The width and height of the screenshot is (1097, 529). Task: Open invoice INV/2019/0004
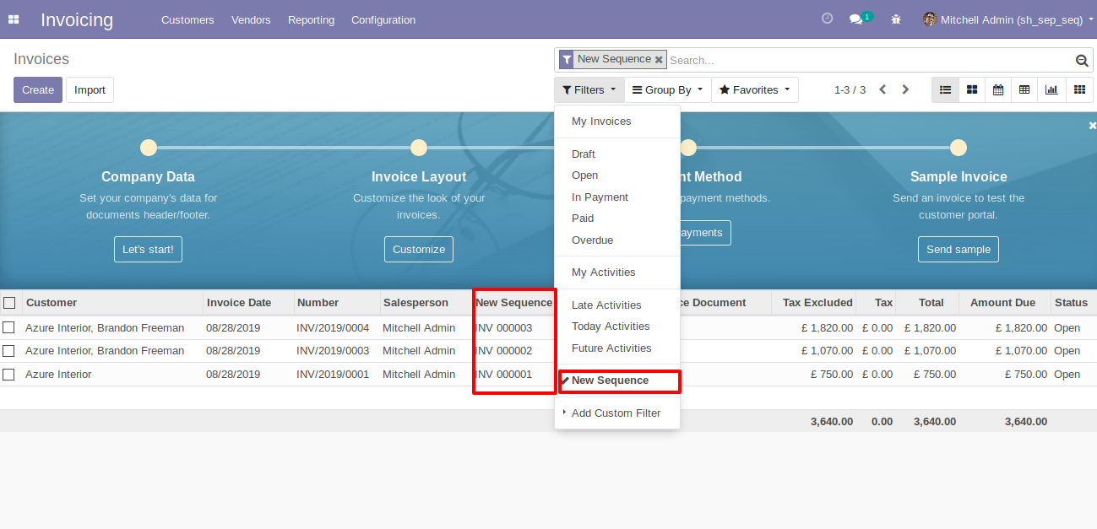[x=333, y=328]
